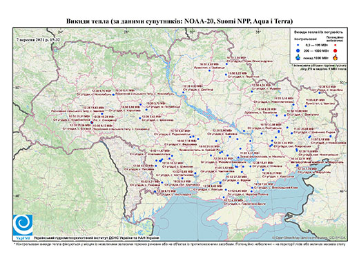Viewport: 359px width, 254px height.
Task: Click the map title "Викиди тепла"
Action: coord(87,21)
